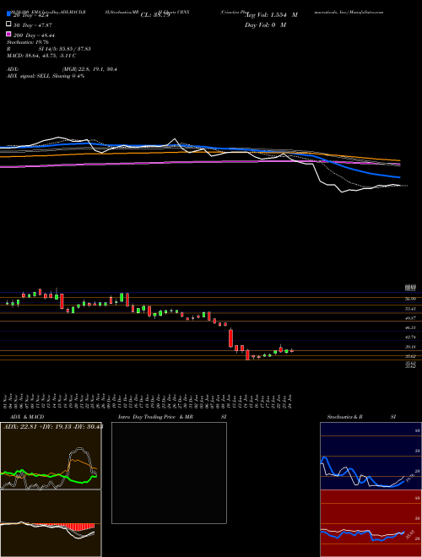Open the MunafaSutra.com link at the top right
422x557 pixels.
point(366,12)
